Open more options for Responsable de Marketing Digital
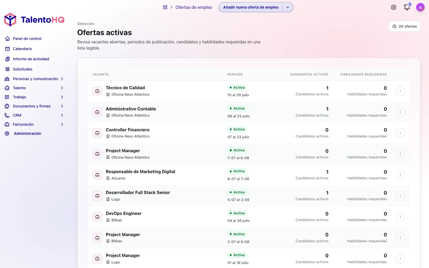Viewport: 429px width, 268px height. (400, 175)
